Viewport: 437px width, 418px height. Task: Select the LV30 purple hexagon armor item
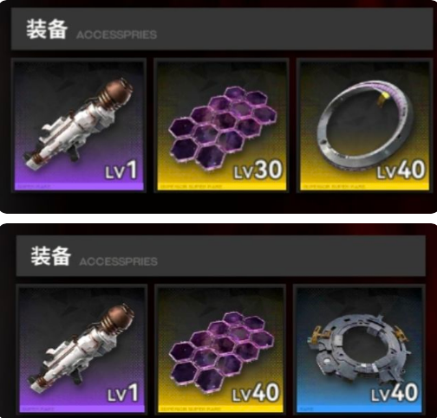221,125
